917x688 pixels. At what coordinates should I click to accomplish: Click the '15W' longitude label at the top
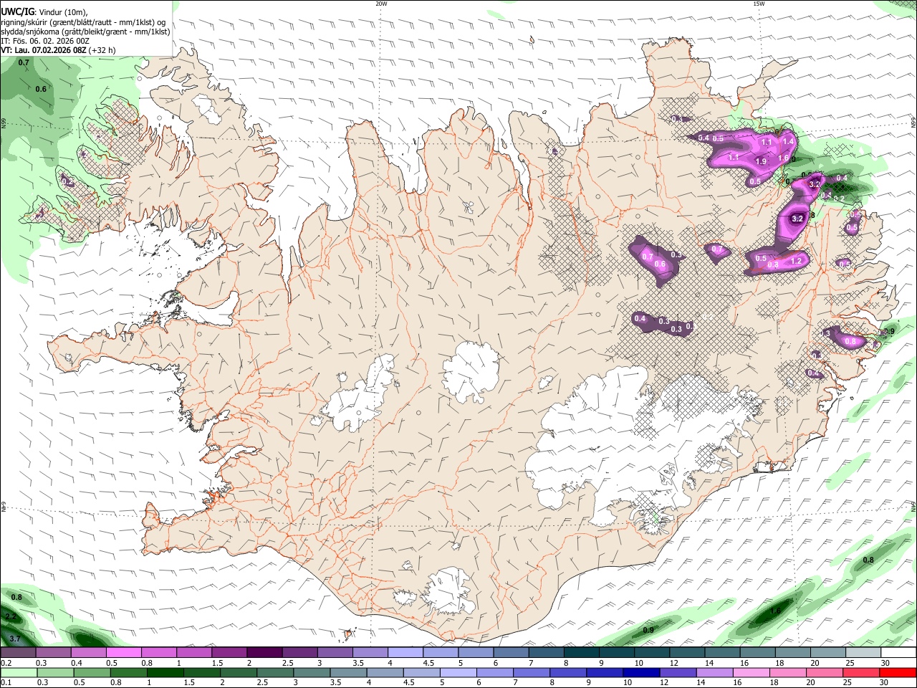759,4
